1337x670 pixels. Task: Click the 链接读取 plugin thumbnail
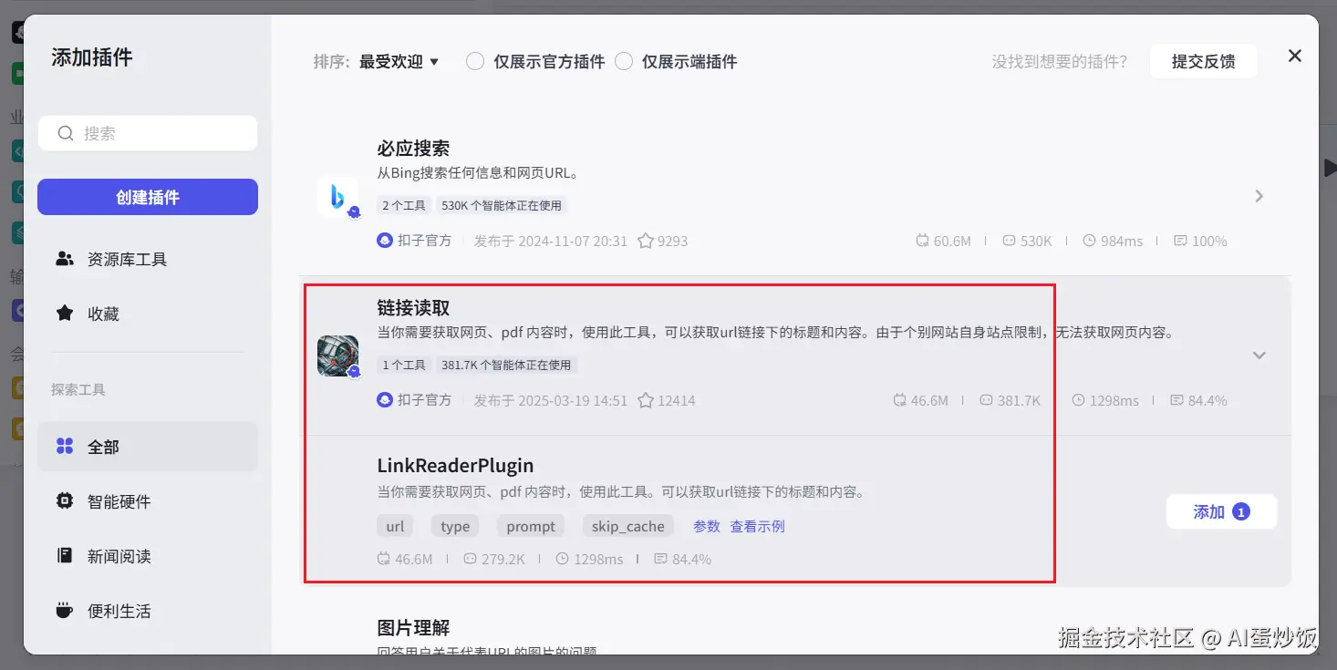[337, 356]
